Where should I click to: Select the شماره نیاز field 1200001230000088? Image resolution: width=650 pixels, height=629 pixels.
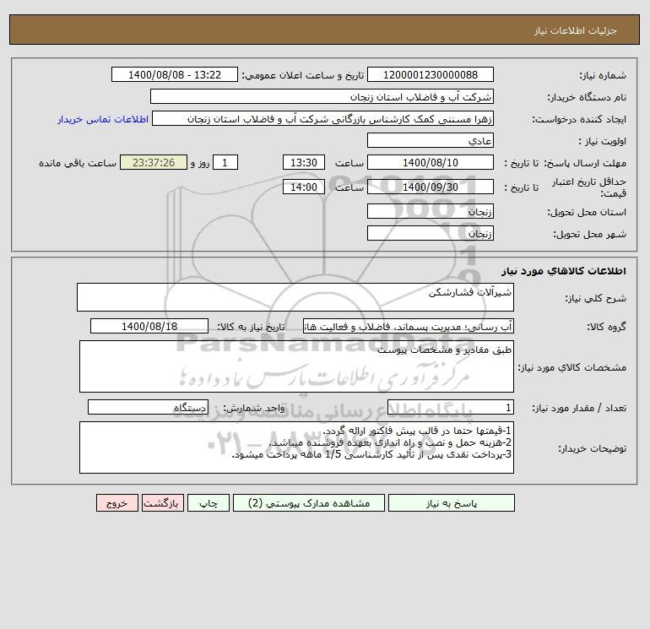pos(431,74)
